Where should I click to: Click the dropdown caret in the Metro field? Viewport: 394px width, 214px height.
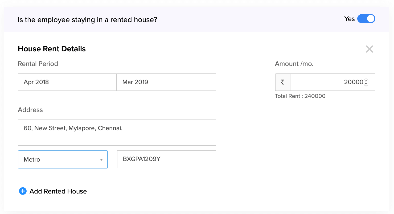(x=101, y=159)
